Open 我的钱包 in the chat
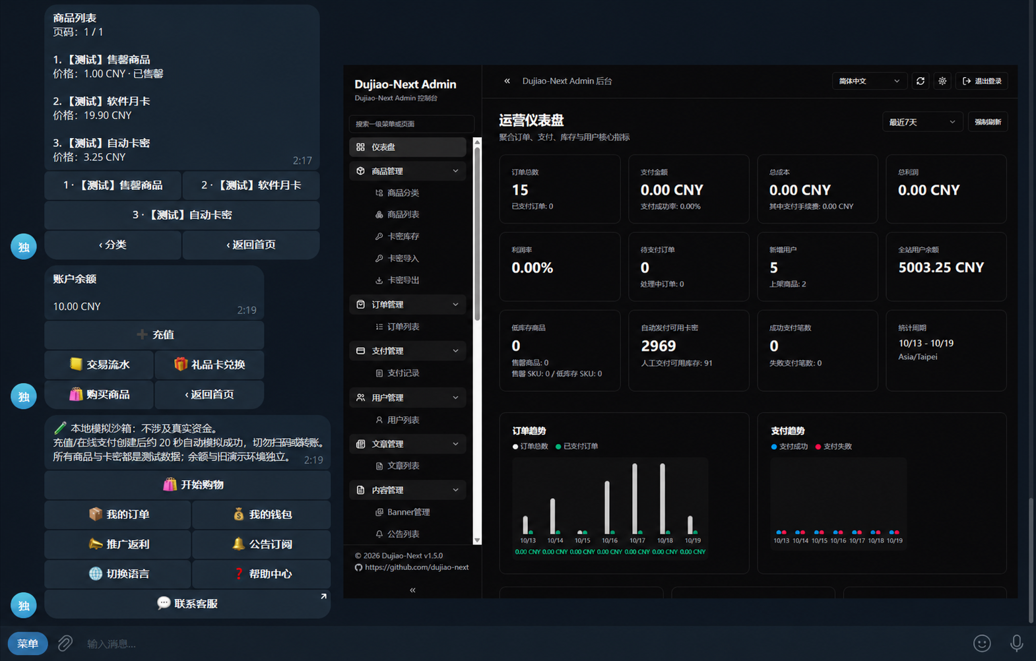This screenshot has height=661, width=1036. tap(261, 514)
